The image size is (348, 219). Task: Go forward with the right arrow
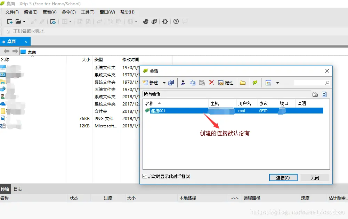15,51
